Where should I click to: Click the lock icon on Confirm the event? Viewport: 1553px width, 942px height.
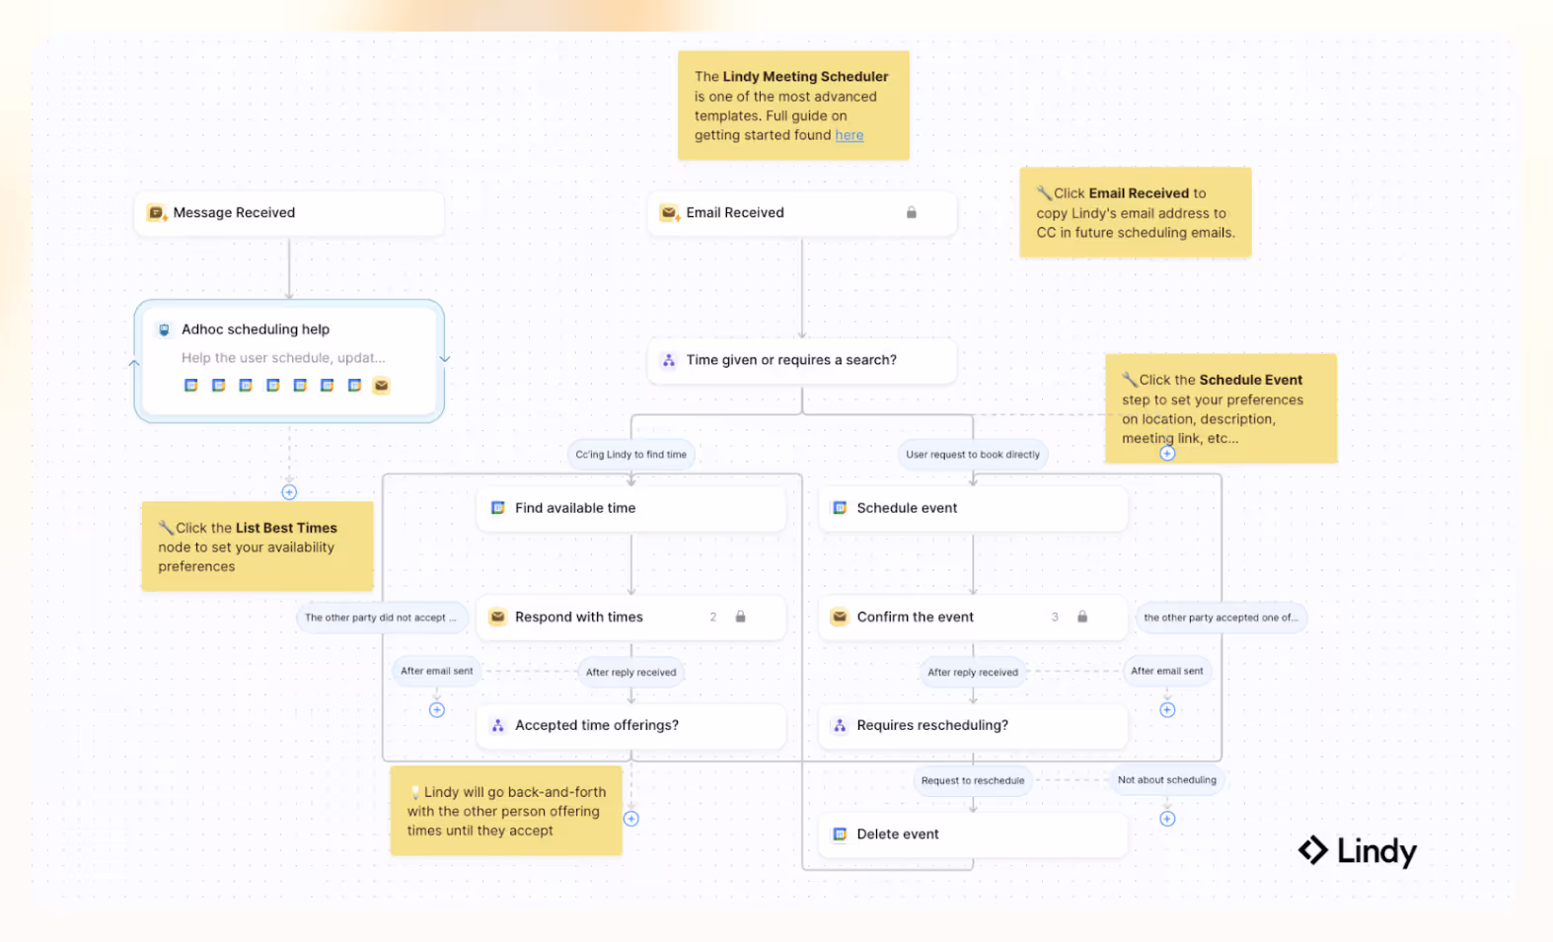(x=1082, y=617)
